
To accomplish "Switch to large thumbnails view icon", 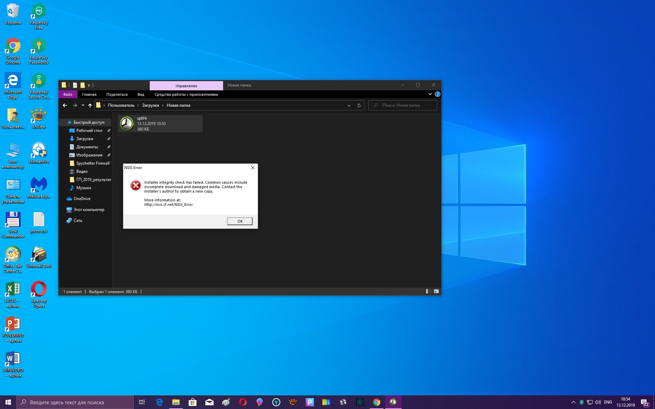I will click(x=436, y=291).
